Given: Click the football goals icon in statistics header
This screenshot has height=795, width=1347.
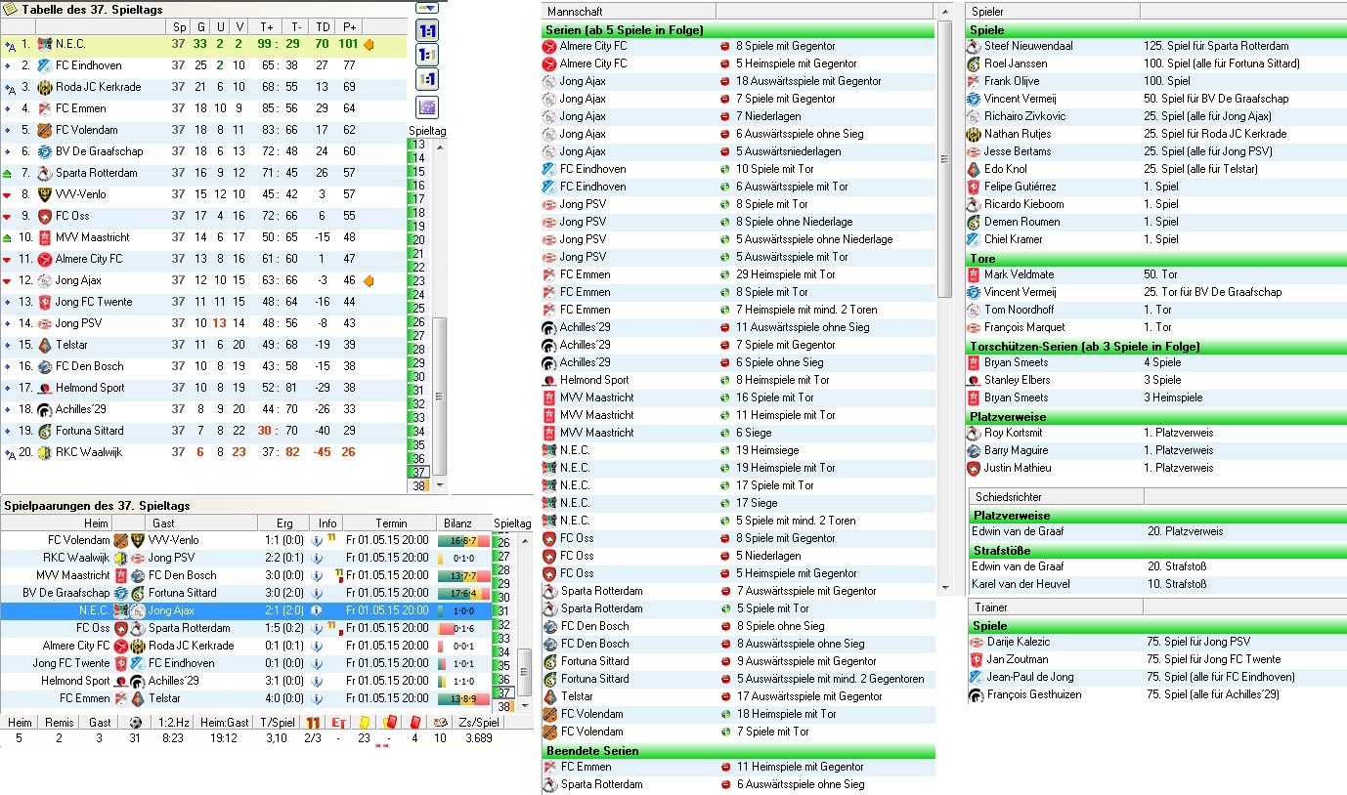Looking at the screenshot, I should tap(135, 723).
